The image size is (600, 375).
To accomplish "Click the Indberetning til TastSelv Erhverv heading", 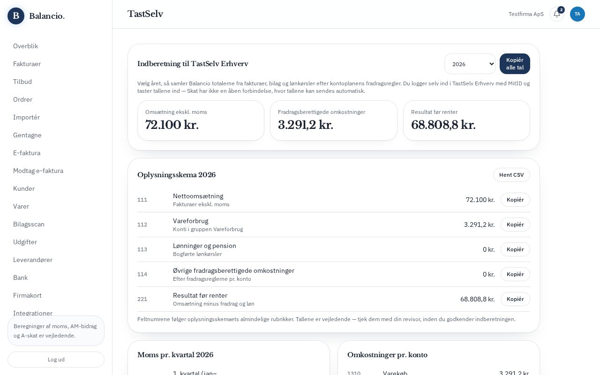I will pos(193,64).
